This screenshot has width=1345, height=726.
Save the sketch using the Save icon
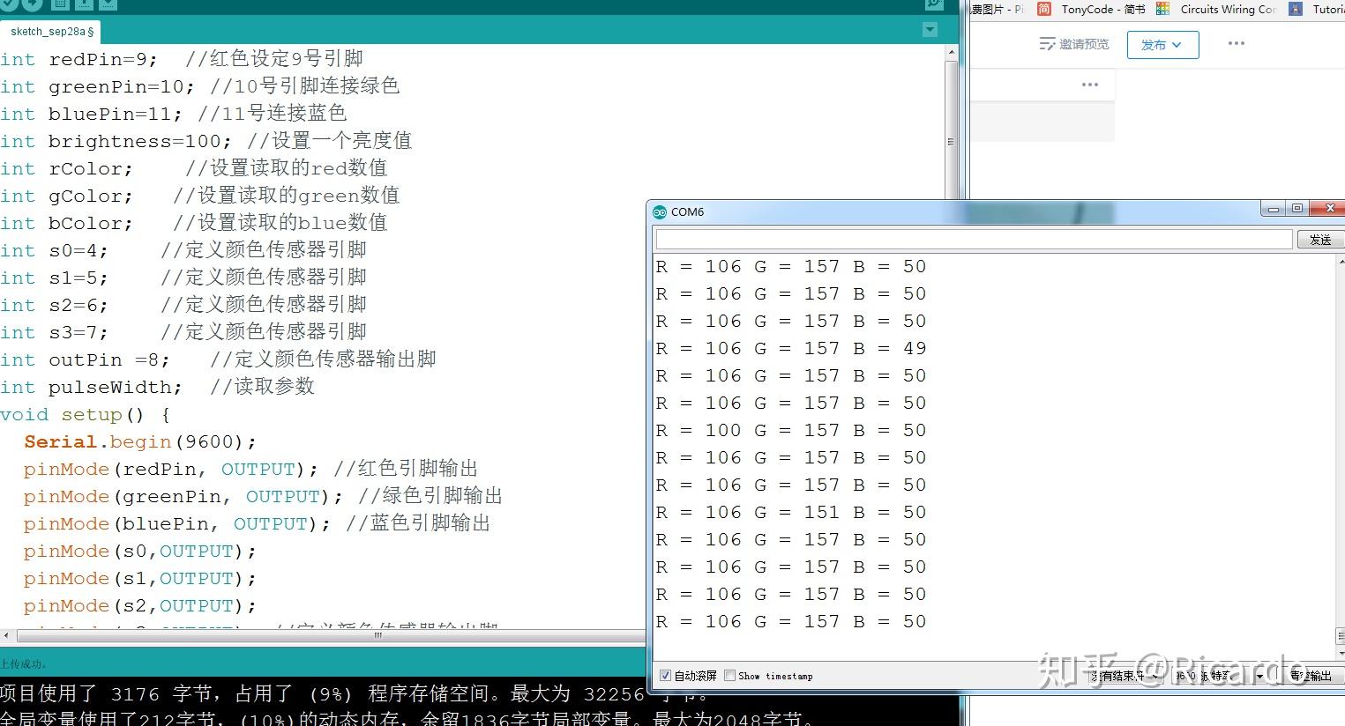[108, 4]
